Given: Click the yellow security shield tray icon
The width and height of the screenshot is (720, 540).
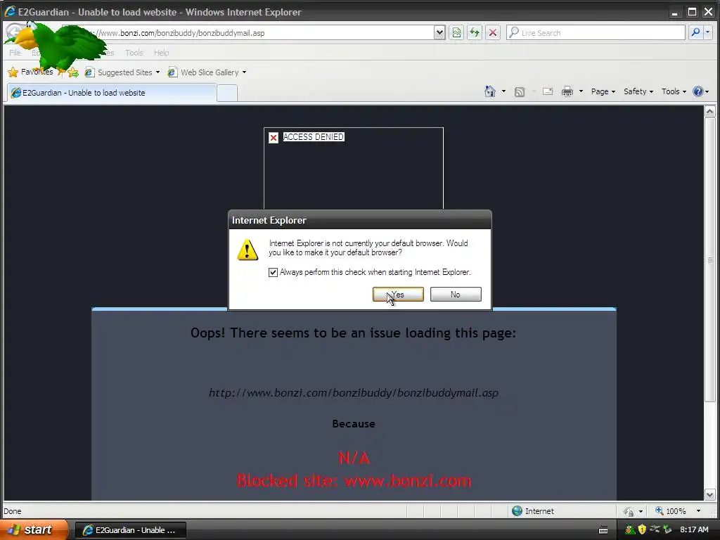Looking at the screenshot, I should (x=642, y=529).
